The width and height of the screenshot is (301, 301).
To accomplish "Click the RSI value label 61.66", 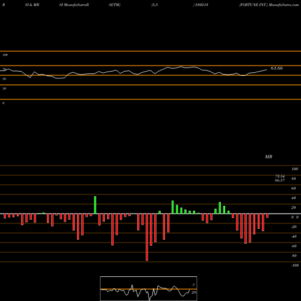I will pos(277,68).
